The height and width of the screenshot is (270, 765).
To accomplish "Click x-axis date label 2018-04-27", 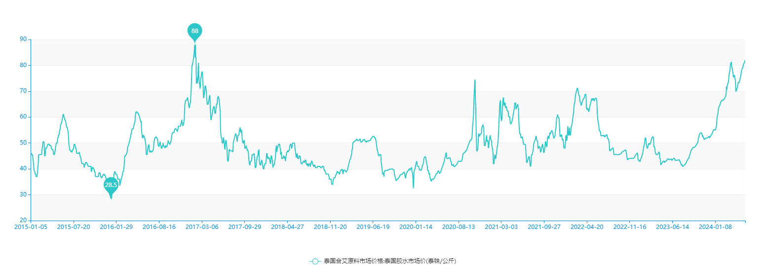I will (x=287, y=227).
